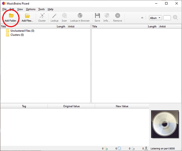Click the right pane Title column header
The width and height of the screenshot is (182, 151).
(x=120, y=27)
